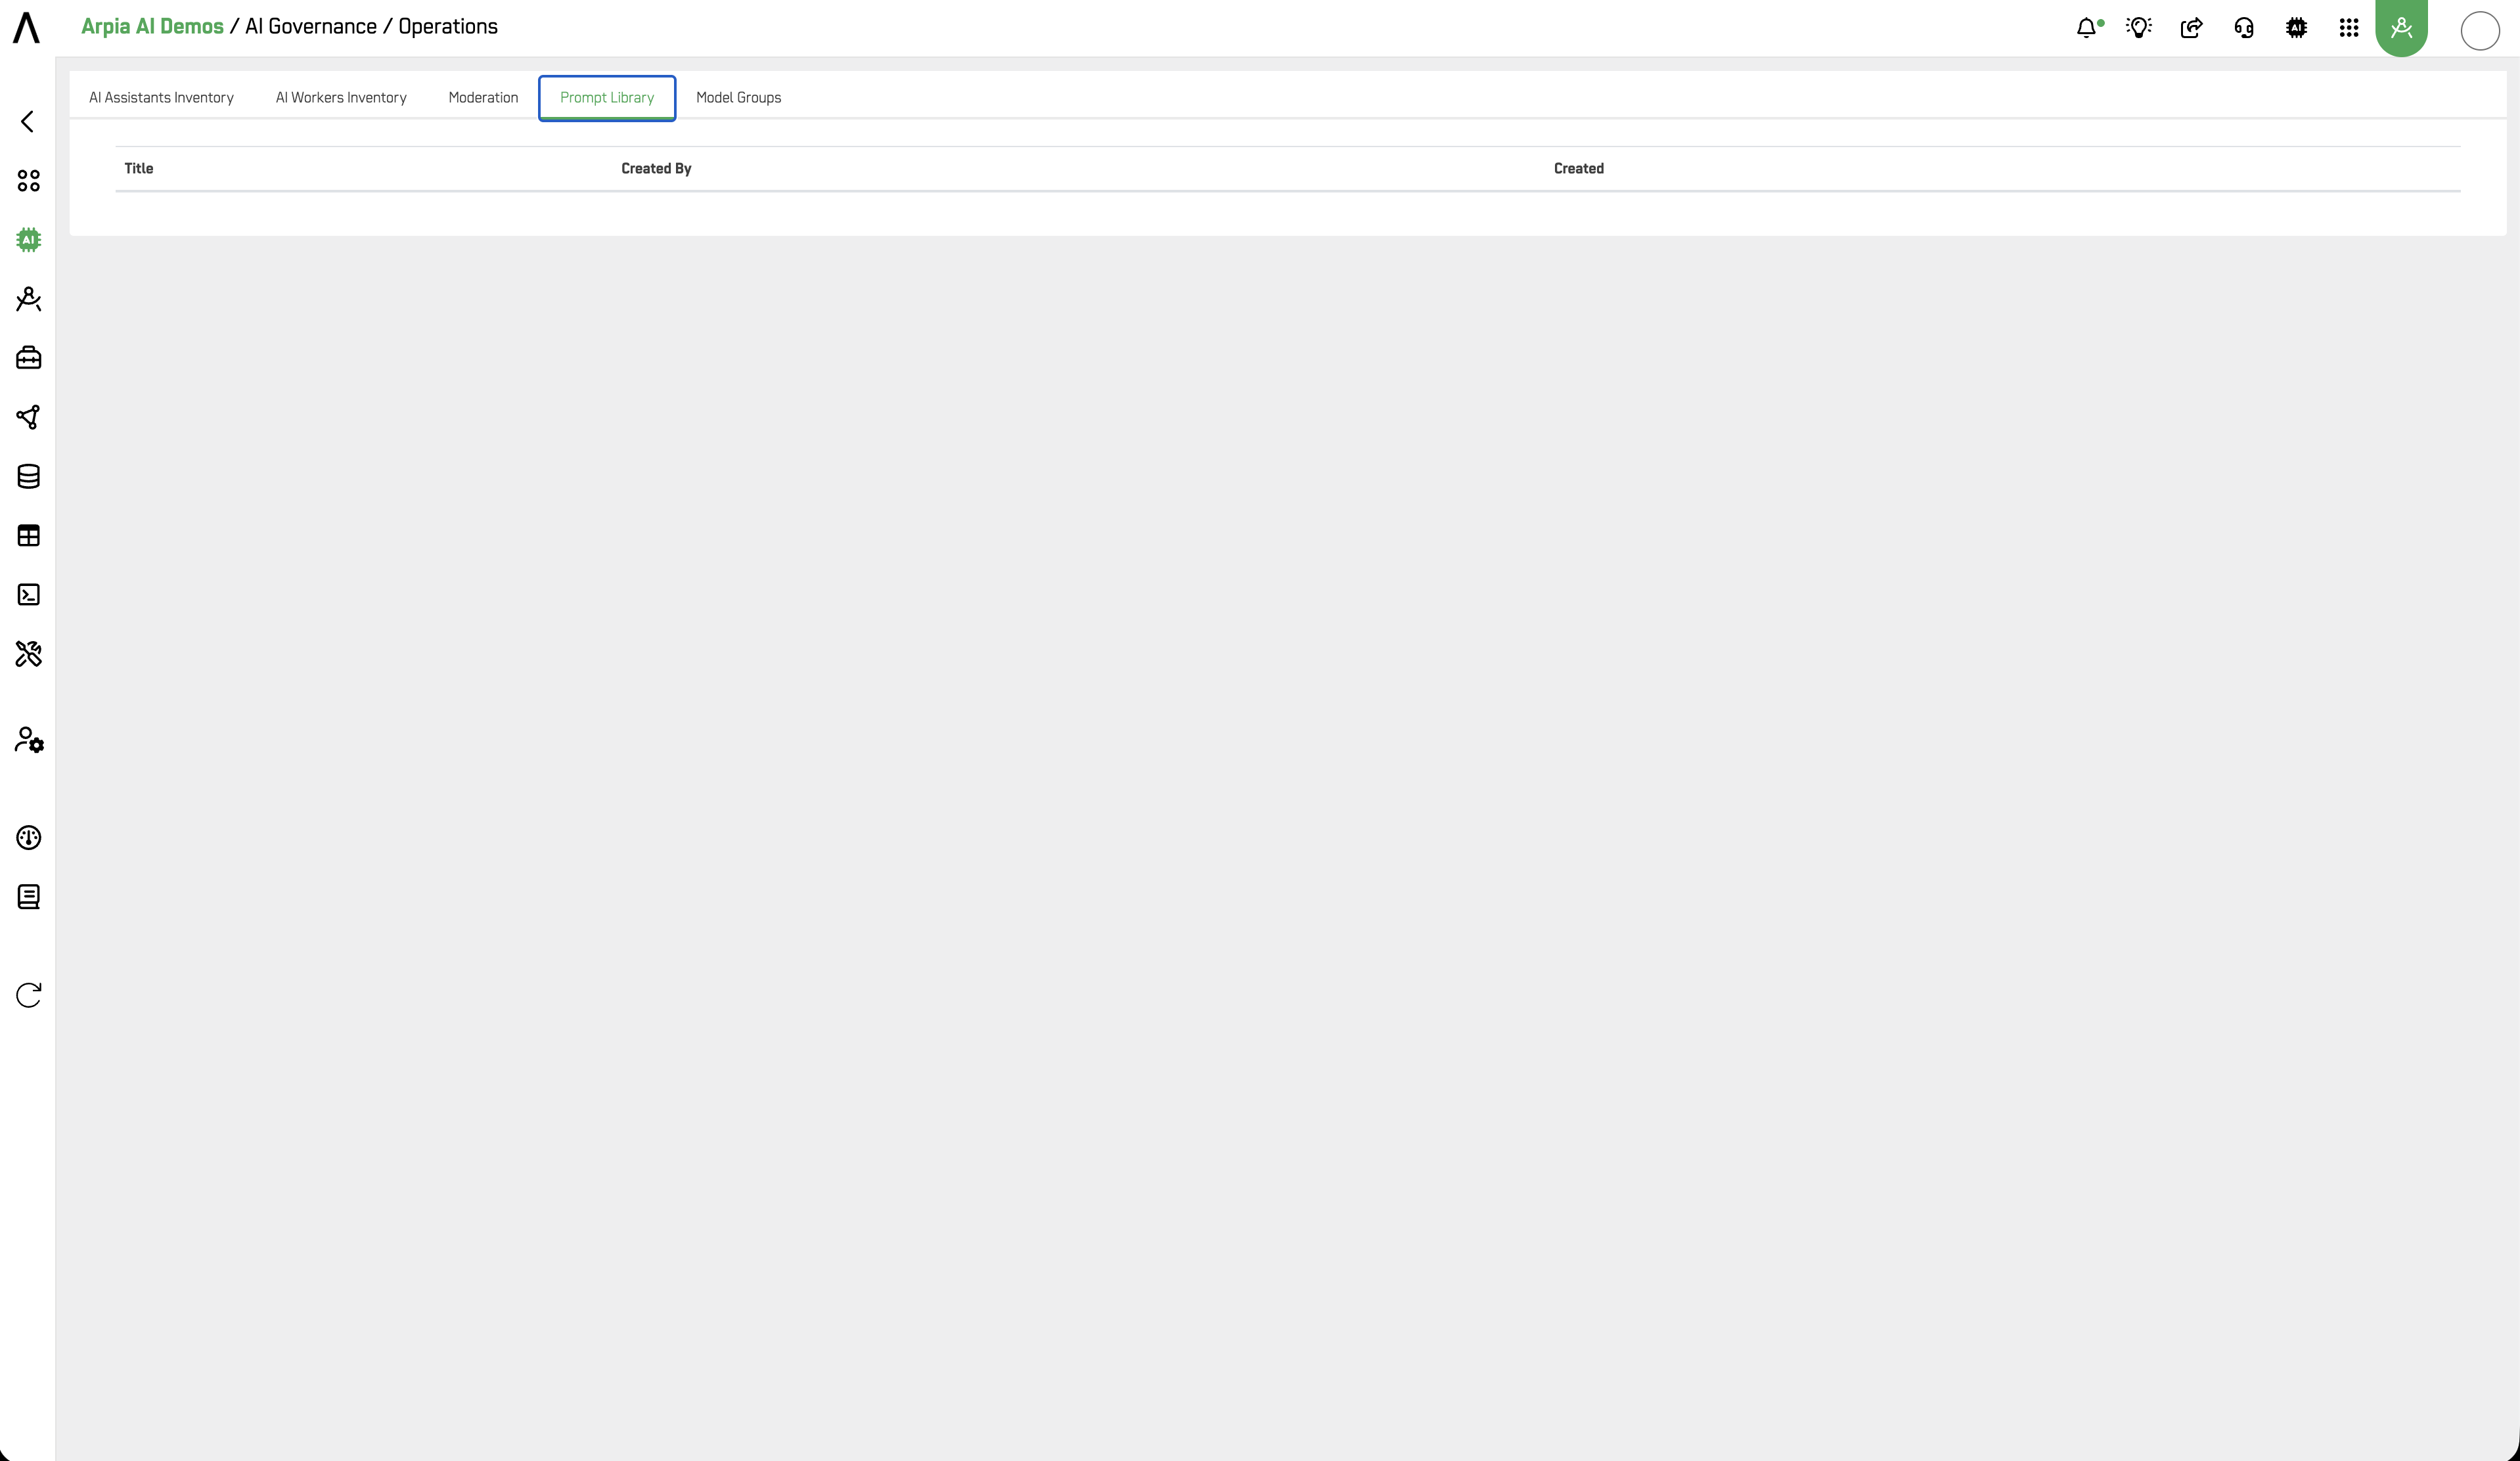Open the user profile avatar circle
2520x1461 pixels.
point(2480,30)
